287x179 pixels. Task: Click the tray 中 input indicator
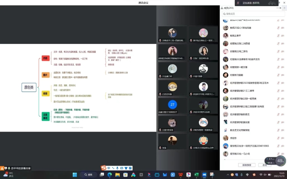pos(247,175)
